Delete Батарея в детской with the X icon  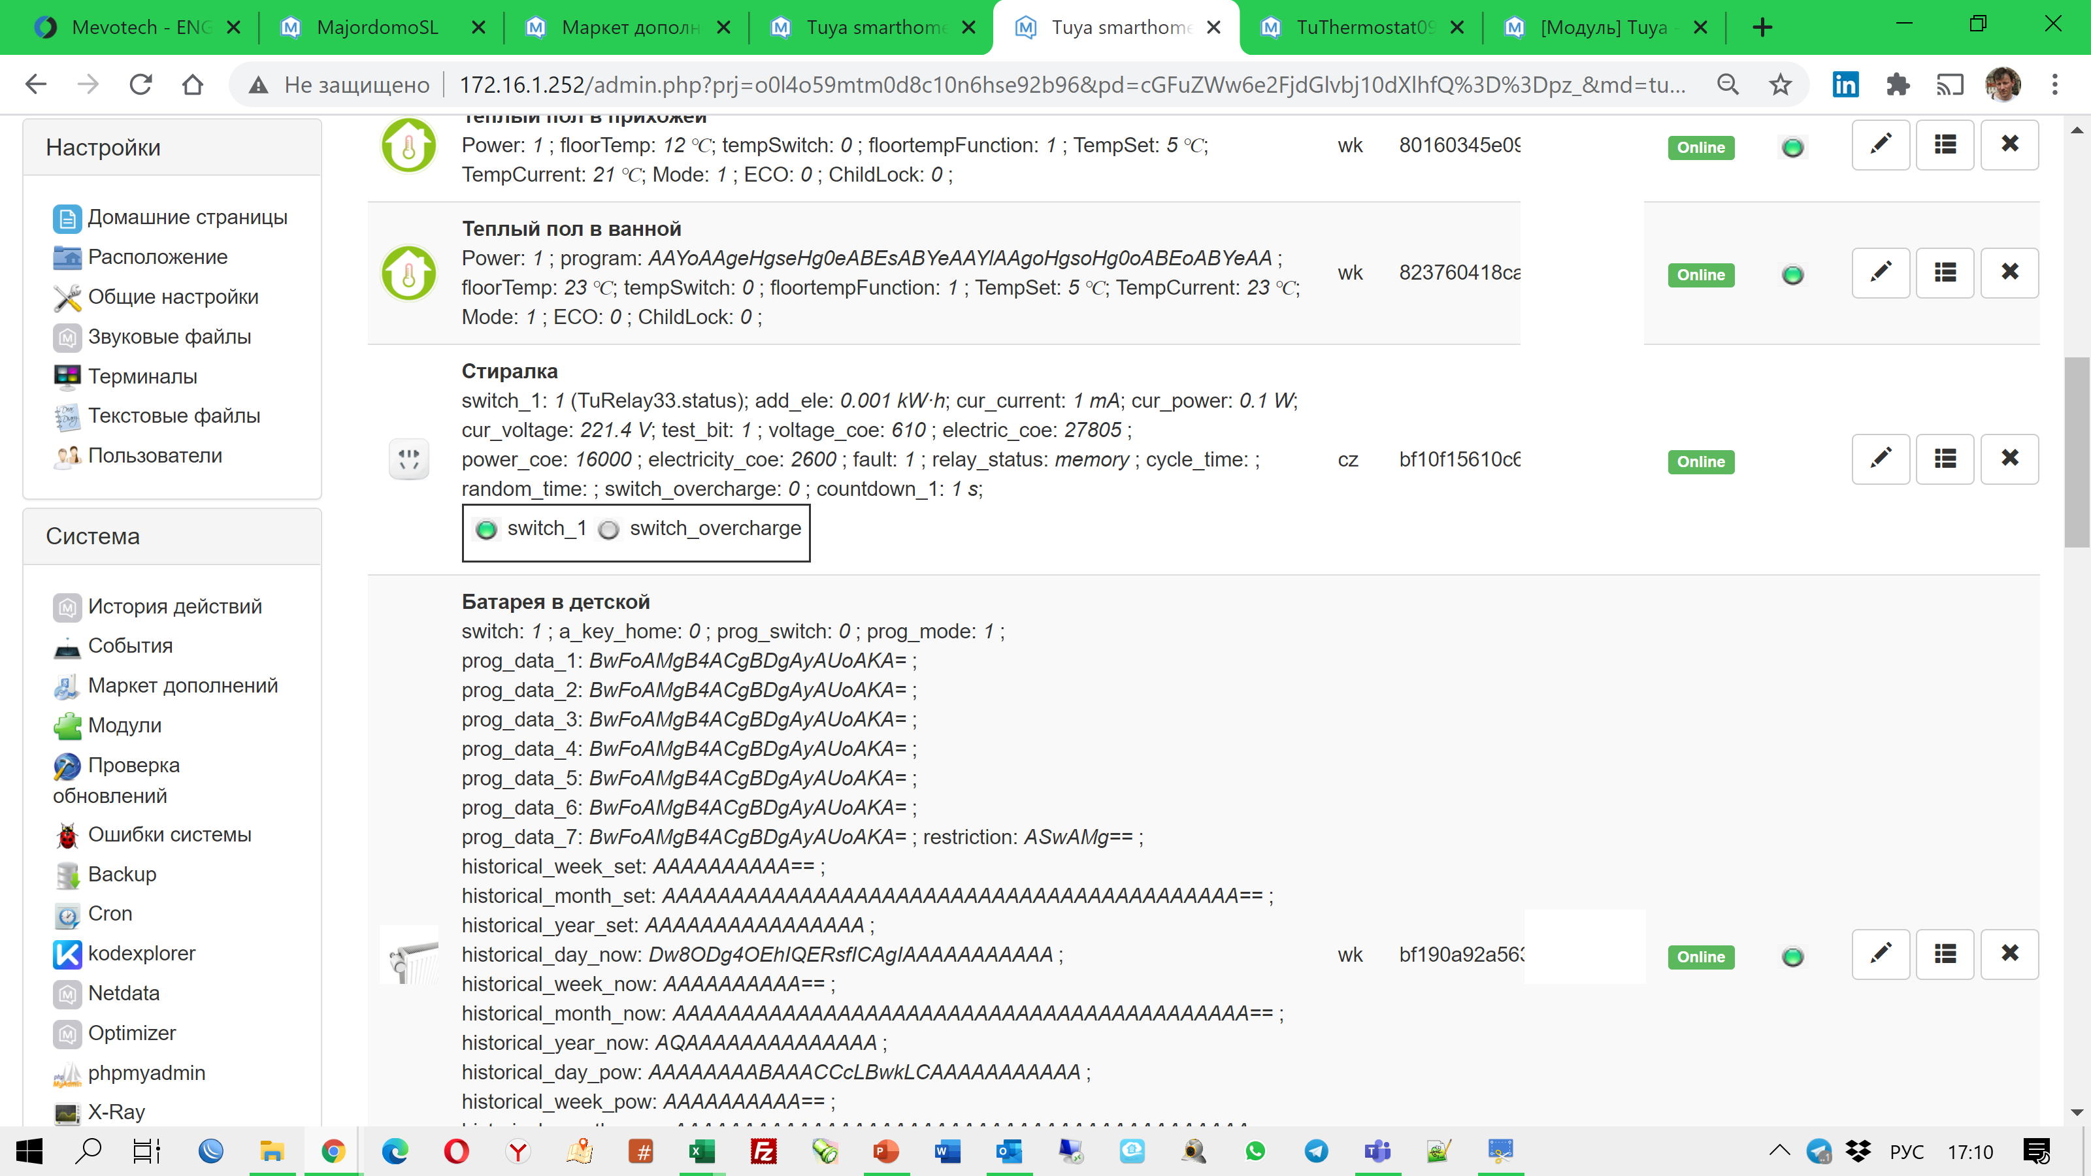pyautogui.click(x=2010, y=954)
